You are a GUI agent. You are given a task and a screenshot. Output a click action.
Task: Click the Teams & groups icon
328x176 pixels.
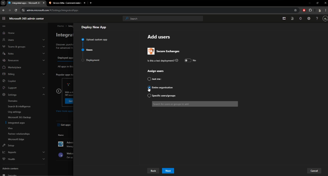pos(4,47)
